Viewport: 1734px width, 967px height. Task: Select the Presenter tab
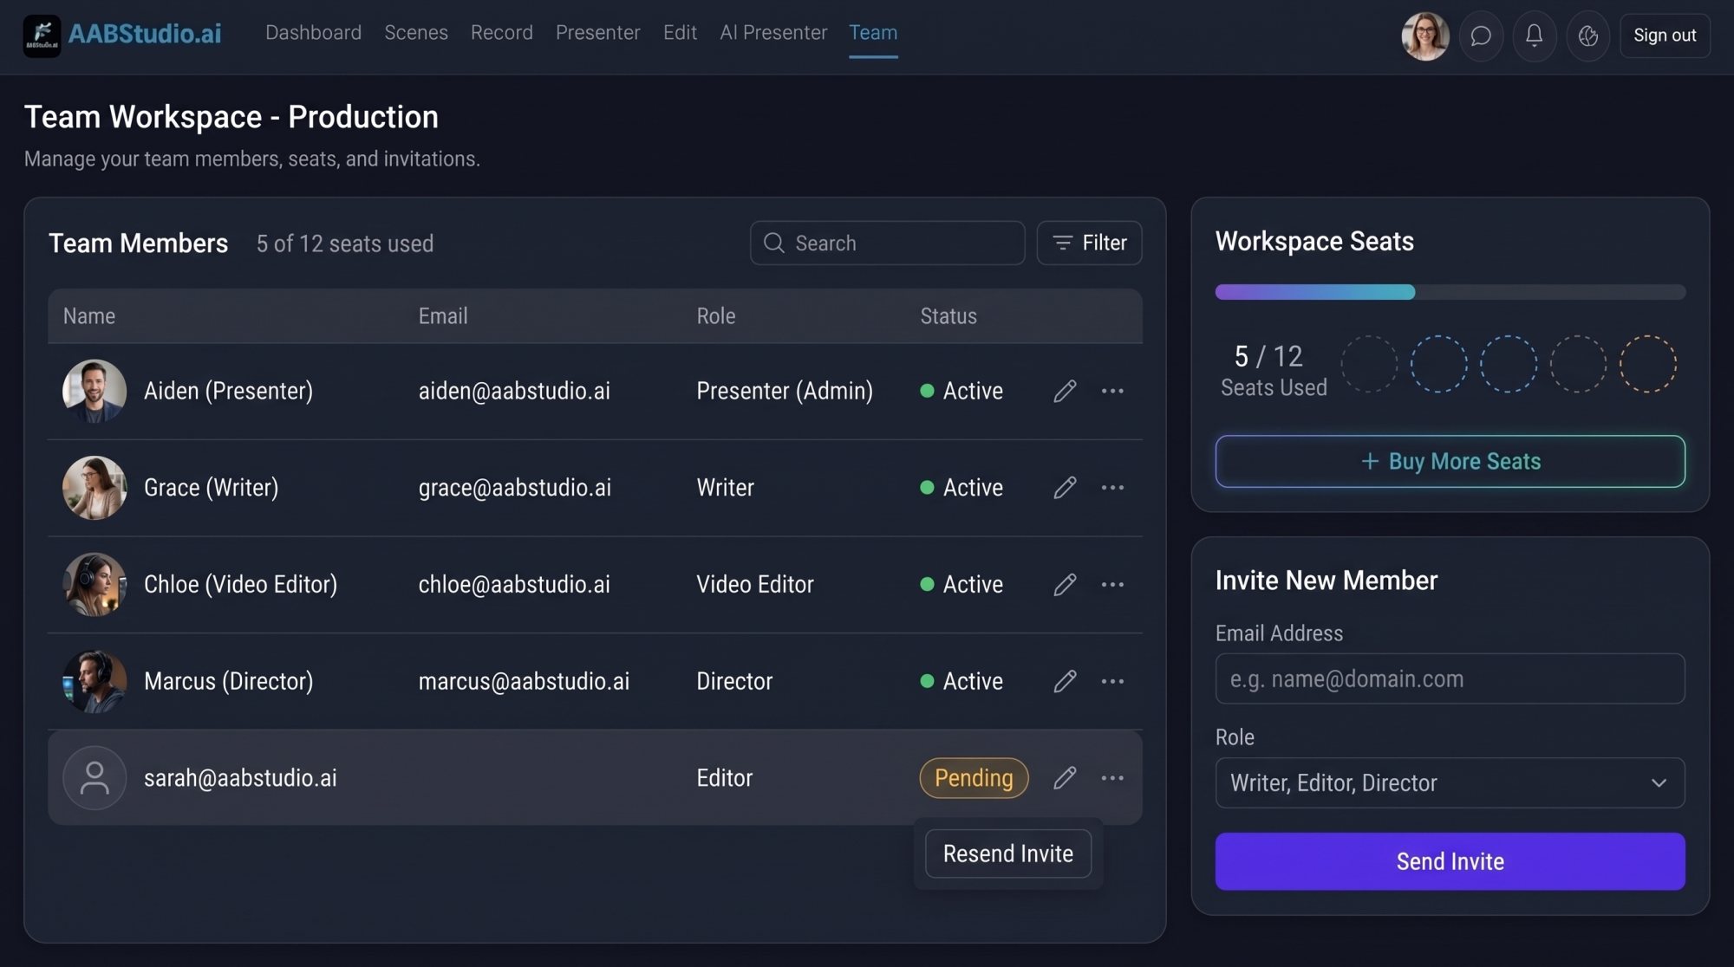coord(598,33)
